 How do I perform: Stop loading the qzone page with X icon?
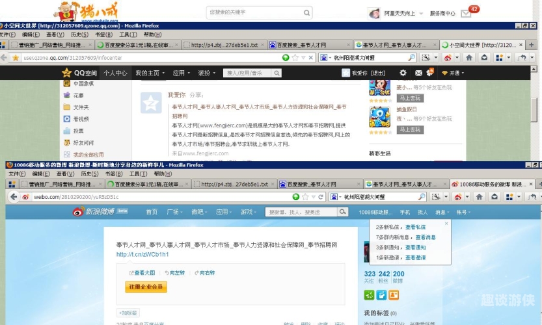(311, 58)
